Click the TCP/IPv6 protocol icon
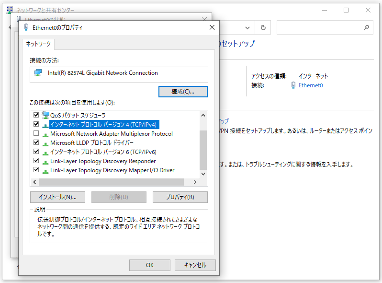The width and height of the screenshot is (382, 283). click(x=45, y=153)
